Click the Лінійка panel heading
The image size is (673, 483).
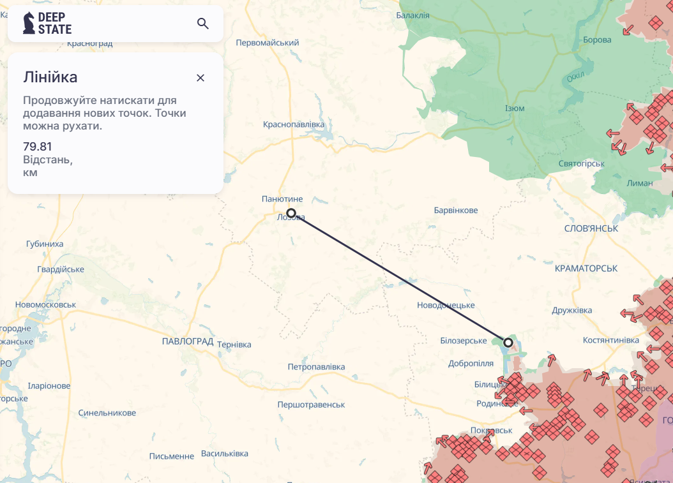tap(50, 78)
